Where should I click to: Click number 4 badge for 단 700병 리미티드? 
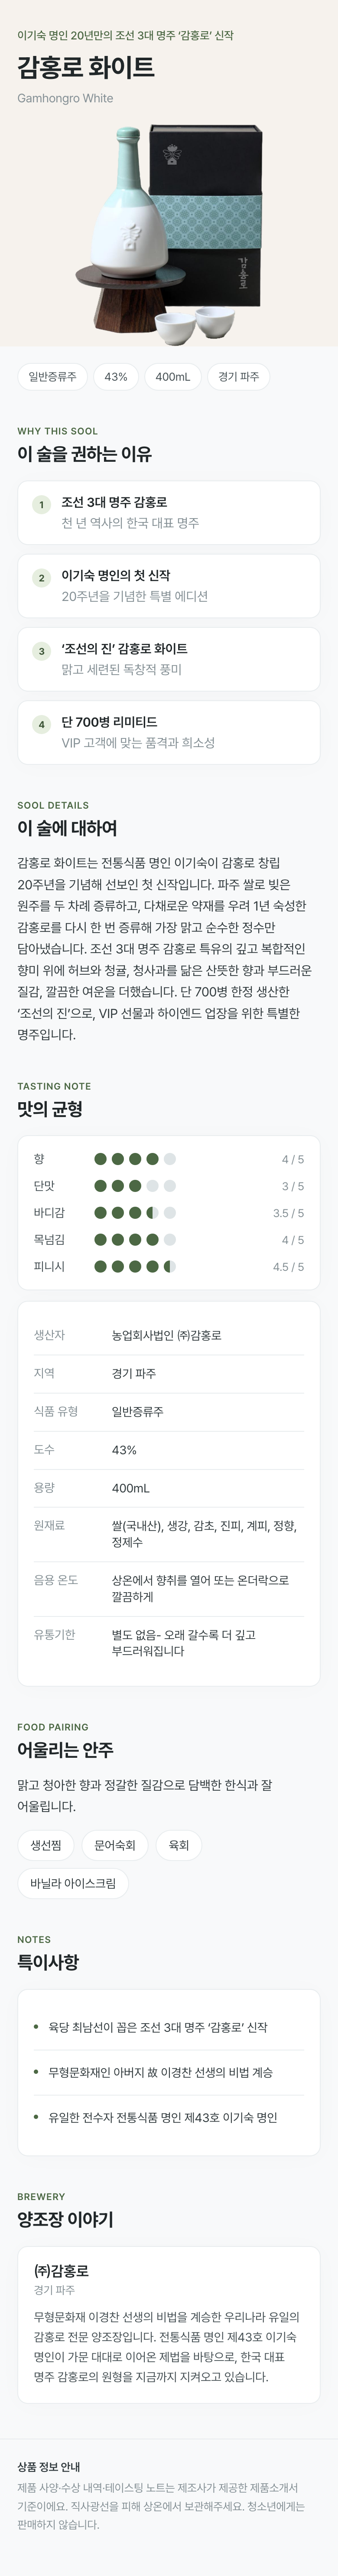(x=41, y=724)
